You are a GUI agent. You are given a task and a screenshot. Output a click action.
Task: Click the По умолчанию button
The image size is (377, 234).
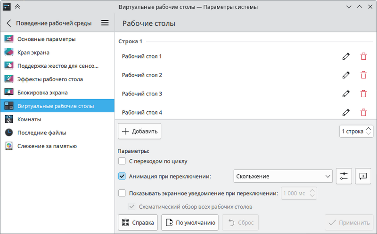(190, 223)
